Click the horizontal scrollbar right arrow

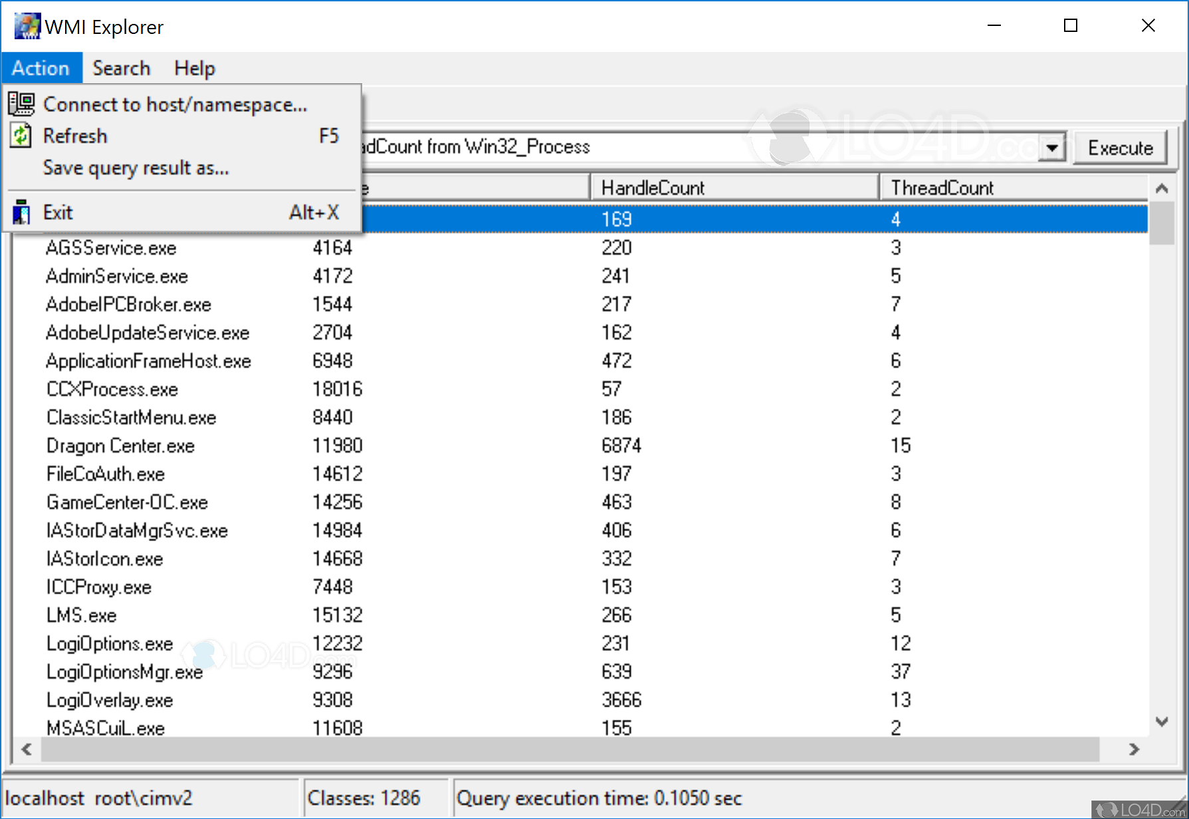(x=1135, y=749)
